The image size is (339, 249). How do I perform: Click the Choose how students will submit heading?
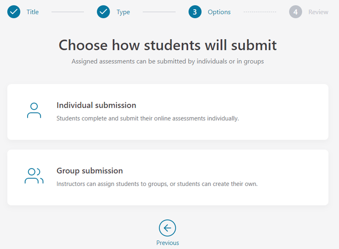(x=167, y=45)
